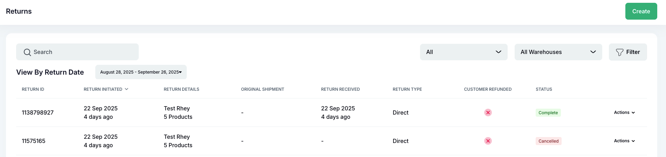This screenshot has width=666, height=157.
Task: Open Actions menu for return 11575165
Action: [624, 141]
